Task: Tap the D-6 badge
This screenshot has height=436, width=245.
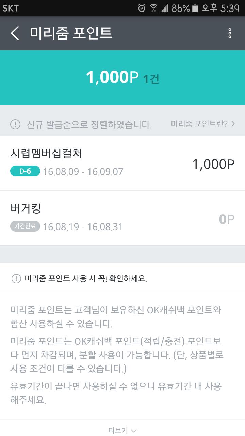Action: 25,171
